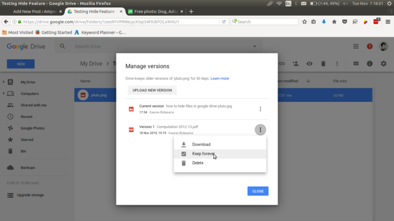Screen dimensions: 394x221
Task: Open Drive notifications red badge
Action: (x=370, y=47)
